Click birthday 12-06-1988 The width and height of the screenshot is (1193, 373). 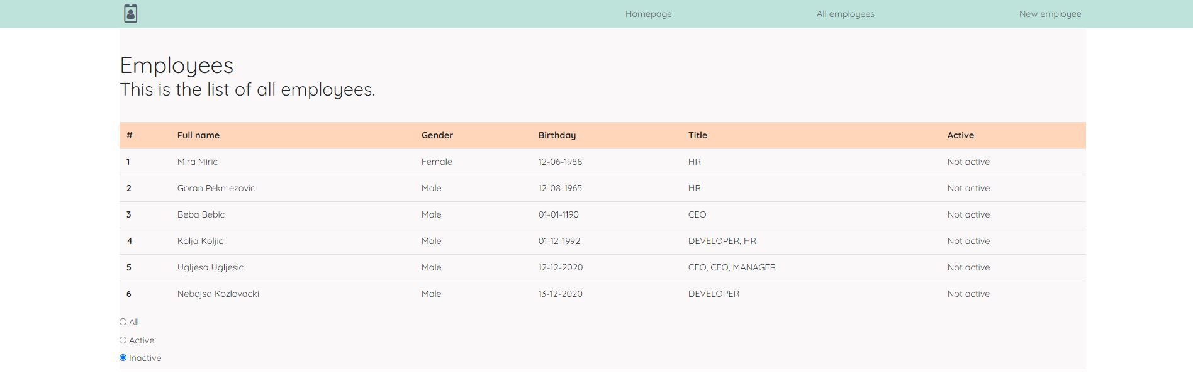560,162
